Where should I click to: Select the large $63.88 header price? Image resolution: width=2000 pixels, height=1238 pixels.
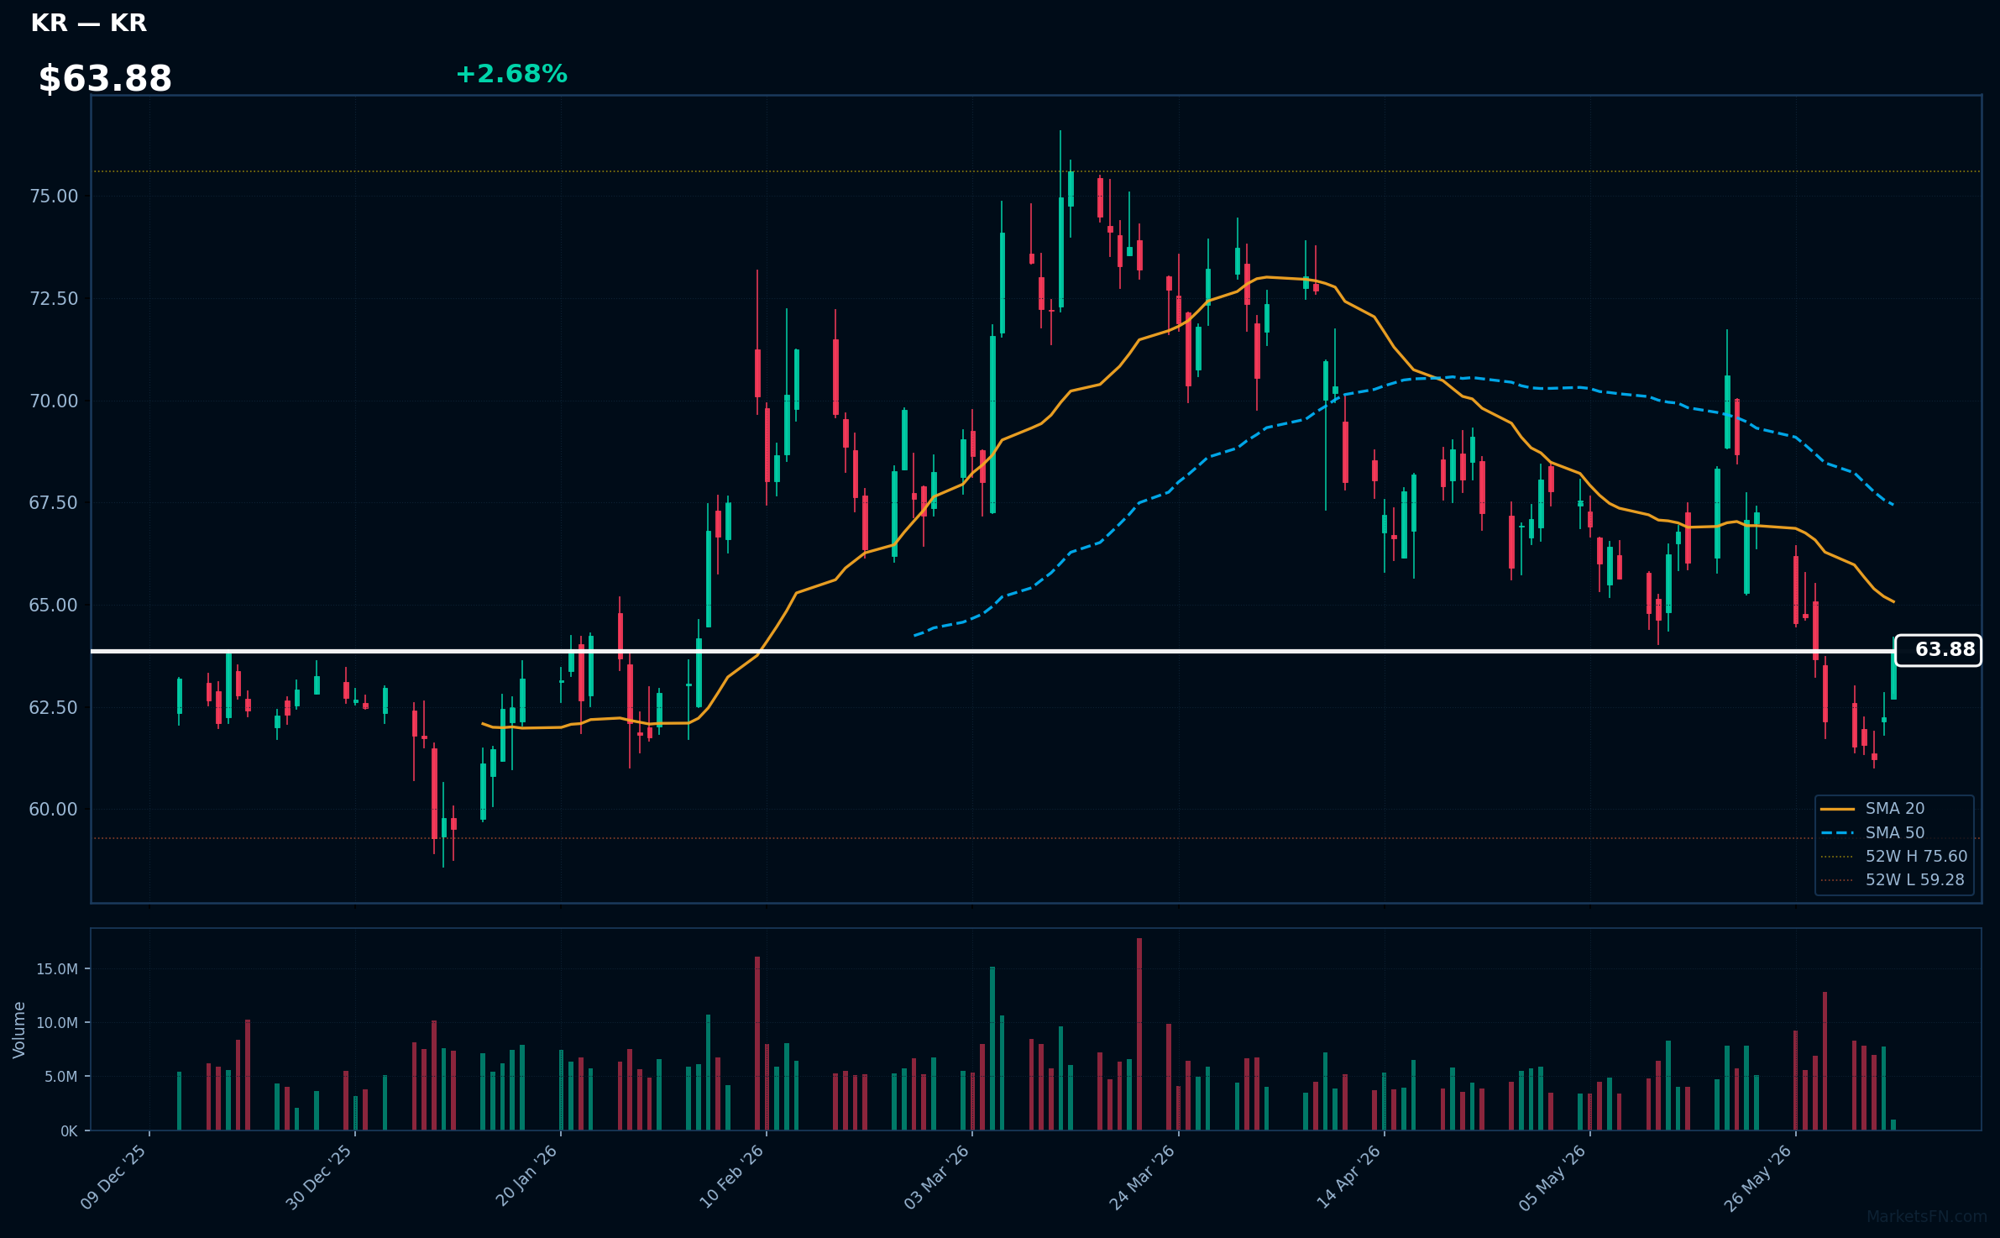click(x=105, y=79)
